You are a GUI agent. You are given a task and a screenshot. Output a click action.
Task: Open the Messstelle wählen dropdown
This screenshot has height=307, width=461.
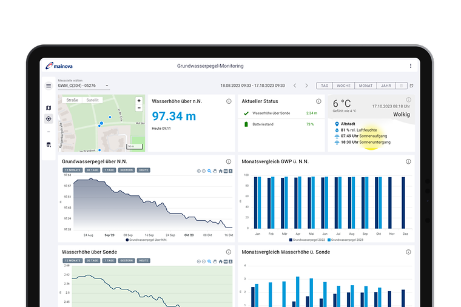pyautogui.click(x=83, y=86)
